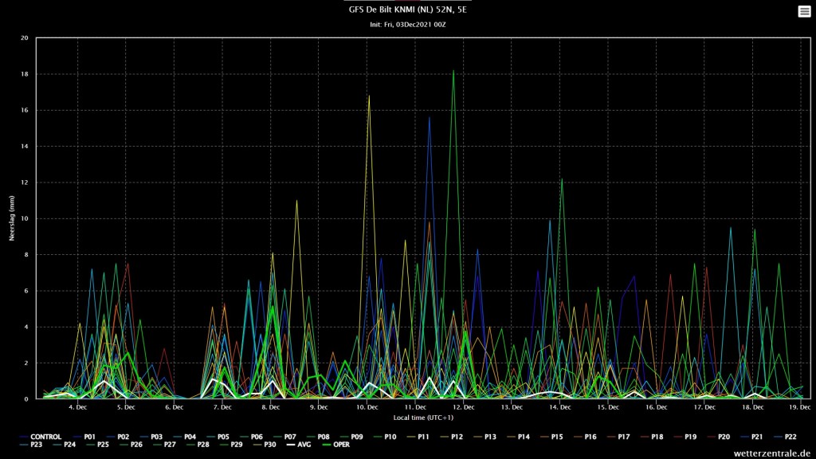Image resolution: width=816 pixels, height=459 pixels.
Task: Toggle the P29 legend entry
Action: point(231,445)
